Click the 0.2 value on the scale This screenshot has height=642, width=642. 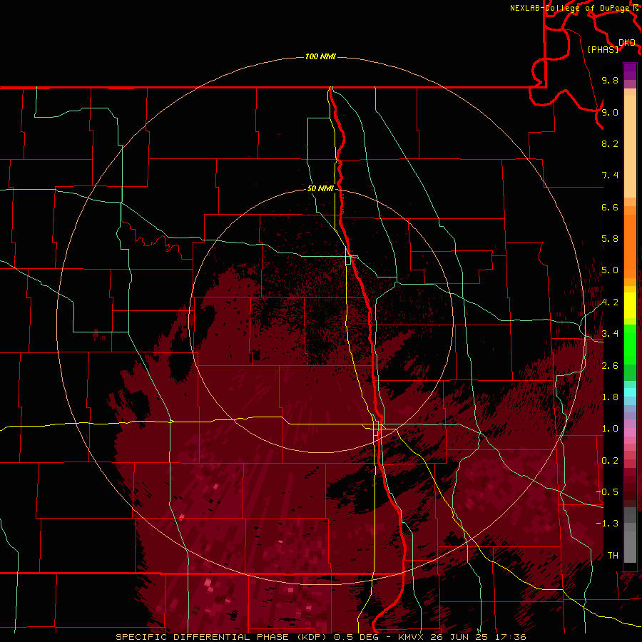[x=610, y=461]
